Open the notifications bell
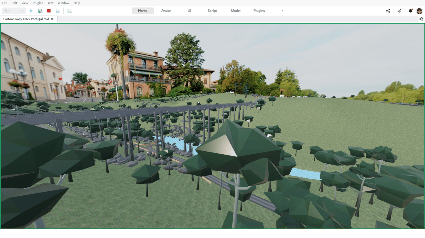425x238 pixels. 411,11
